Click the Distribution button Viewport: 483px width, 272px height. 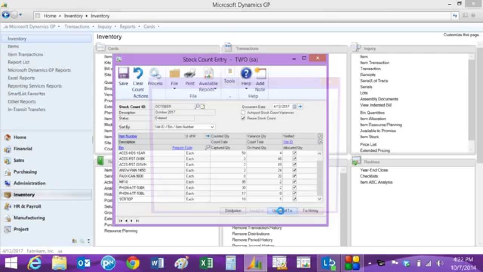click(233, 211)
